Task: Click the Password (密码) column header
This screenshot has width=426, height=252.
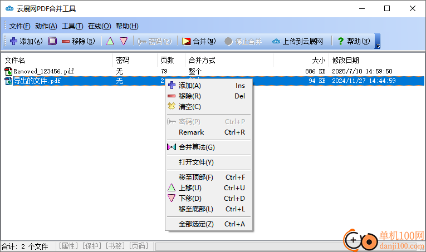Action: [135, 60]
